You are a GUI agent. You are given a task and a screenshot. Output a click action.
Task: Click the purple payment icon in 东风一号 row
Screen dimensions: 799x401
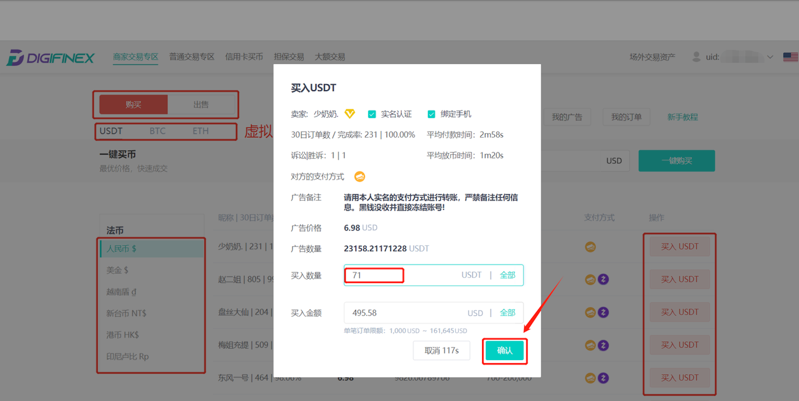pos(603,378)
